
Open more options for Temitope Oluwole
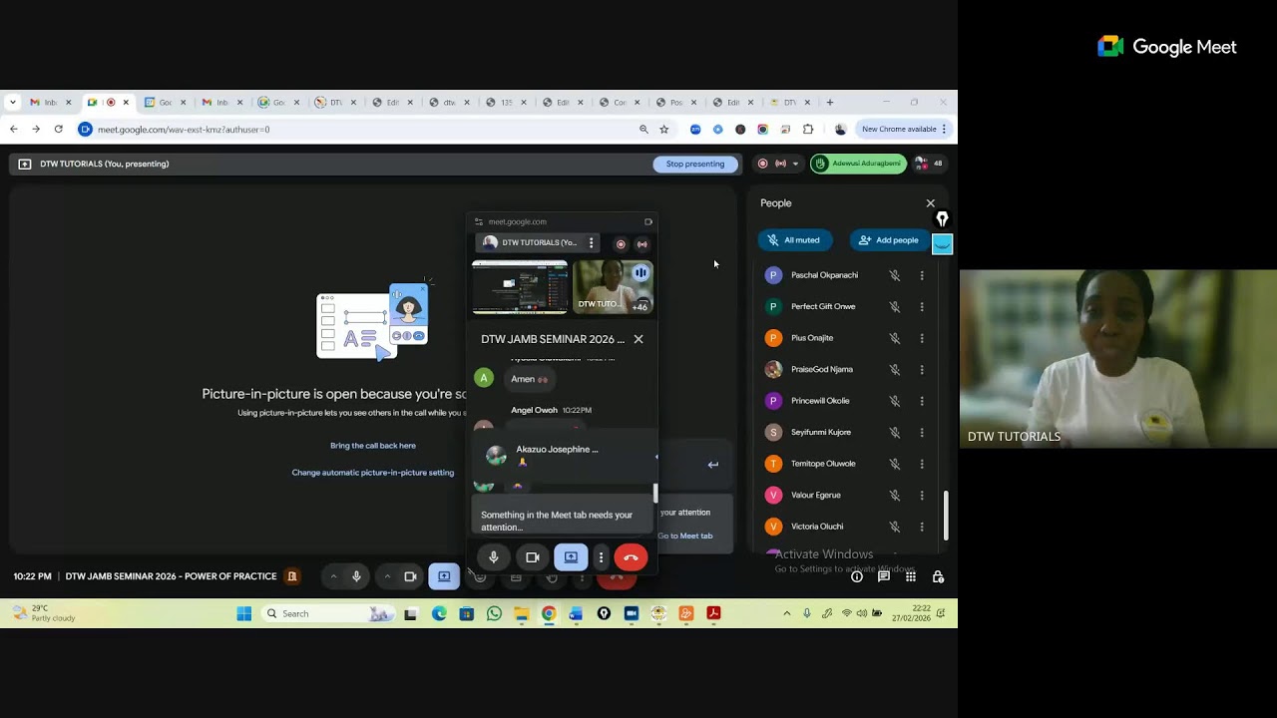922,464
